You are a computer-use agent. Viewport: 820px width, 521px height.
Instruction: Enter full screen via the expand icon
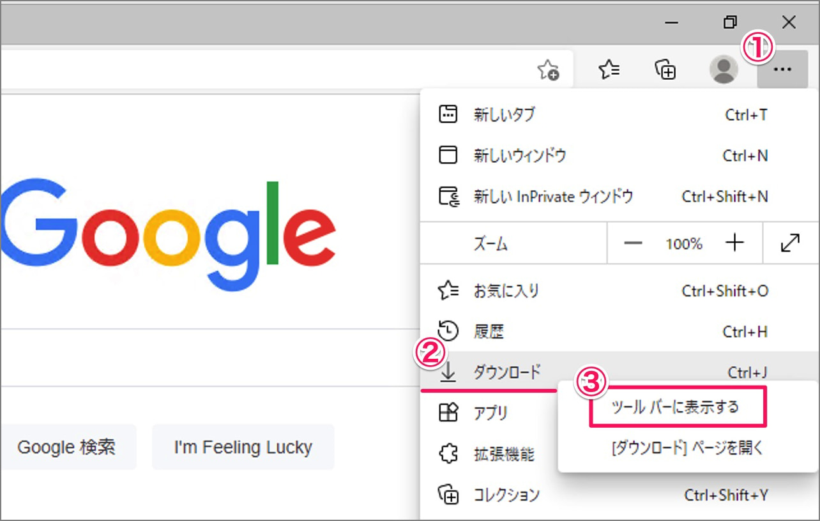pos(791,243)
